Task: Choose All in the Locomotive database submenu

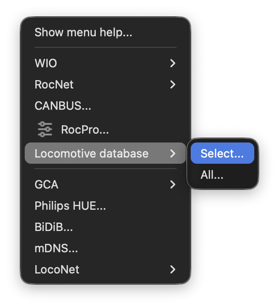Action: point(212,175)
